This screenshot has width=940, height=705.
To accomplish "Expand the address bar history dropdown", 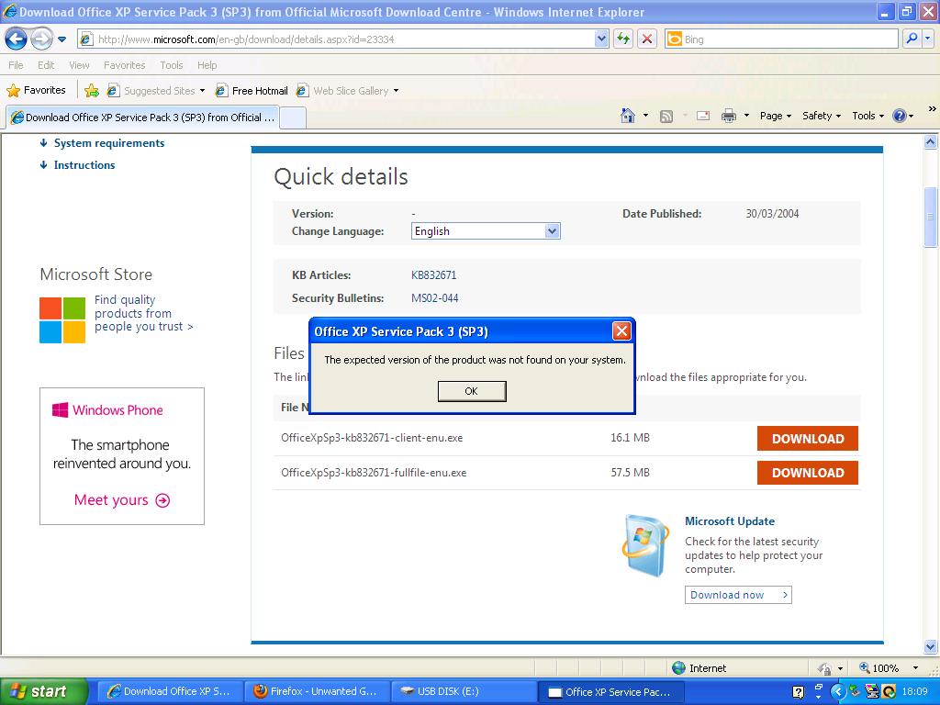I will 601,39.
